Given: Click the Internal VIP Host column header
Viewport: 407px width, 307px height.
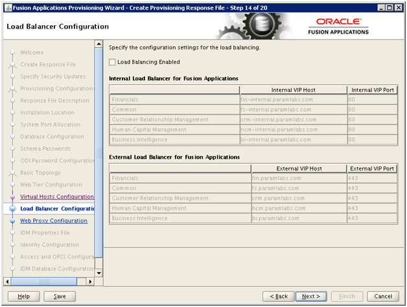Looking at the screenshot, I should pyautogui.click(x=294, y=90).
